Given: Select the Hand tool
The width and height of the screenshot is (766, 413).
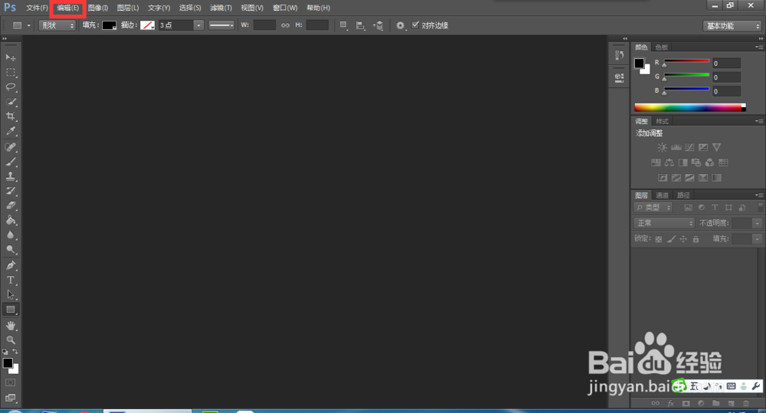Looking at the screenshot, I should 10,326.
